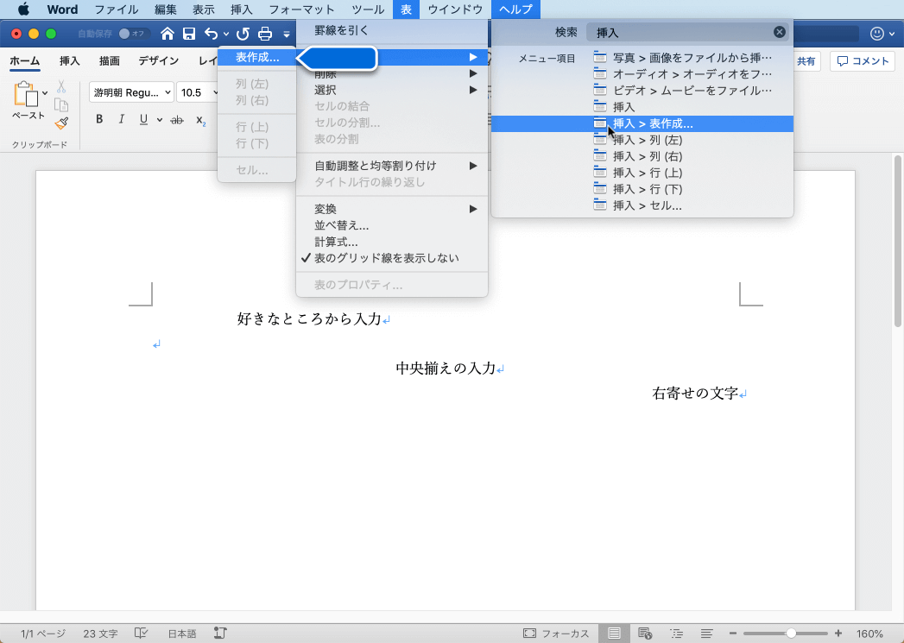Expand the Paste options dropdown arrow
This screenshot has height=643, width=904.
(x=45, y=92)
